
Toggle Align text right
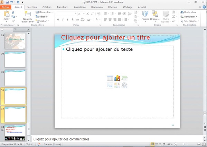(x=115, y=20)
